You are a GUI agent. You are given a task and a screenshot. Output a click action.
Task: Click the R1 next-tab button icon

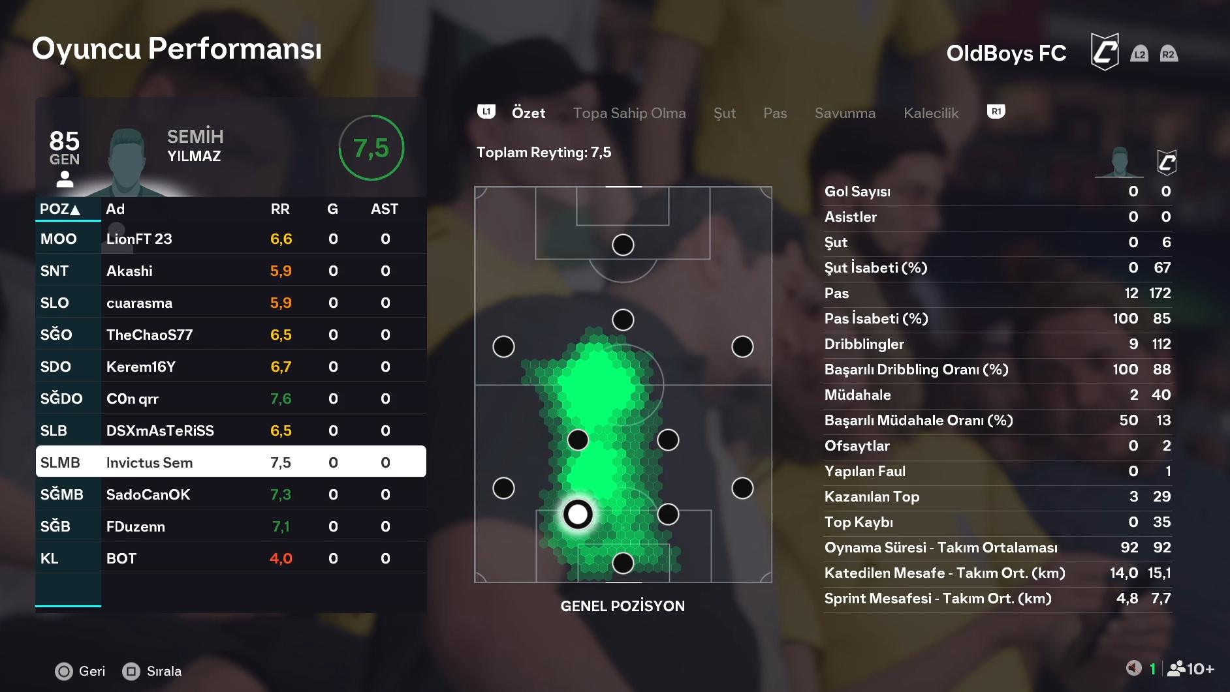(996, 112)
